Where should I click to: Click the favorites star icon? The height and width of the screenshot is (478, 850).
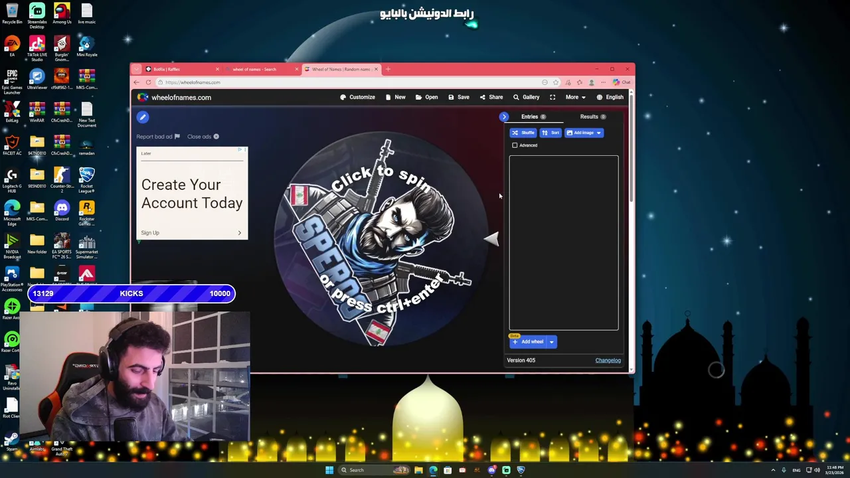[556, 82]
